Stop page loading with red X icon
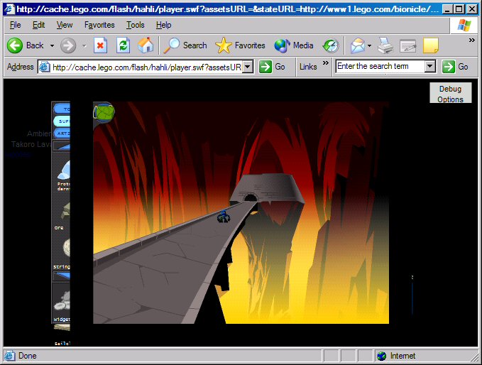The height and width of the screenshot is (365, 482). (x=100, y=45)
